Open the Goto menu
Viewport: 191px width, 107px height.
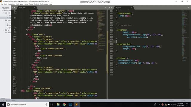point(26,4)
